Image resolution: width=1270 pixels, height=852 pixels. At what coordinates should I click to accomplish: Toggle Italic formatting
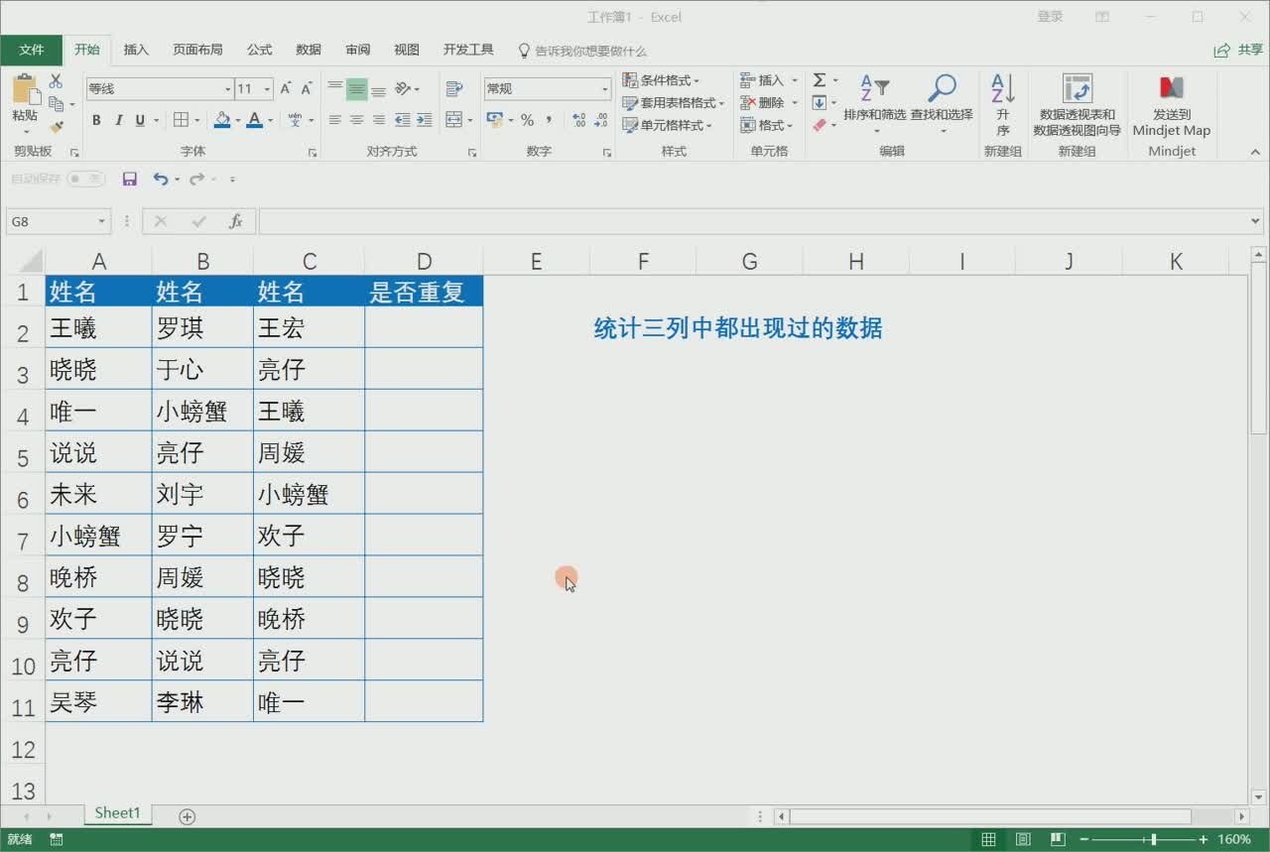coord(118,120)
